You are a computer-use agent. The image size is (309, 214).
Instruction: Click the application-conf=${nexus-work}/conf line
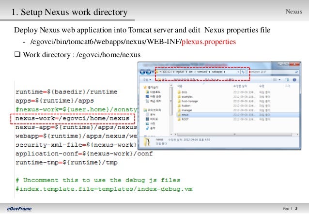(84, 153)
